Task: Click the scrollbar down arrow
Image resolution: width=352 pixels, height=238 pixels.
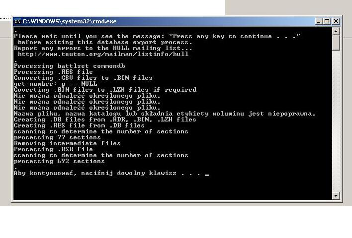Action: (336, 196)
